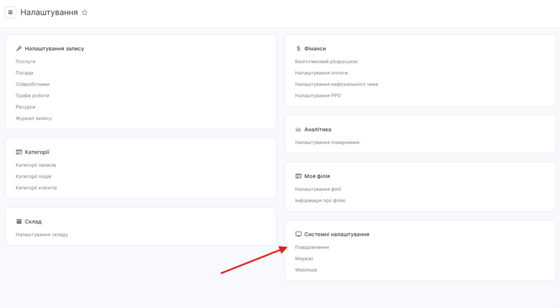Open Безготівковий розрахунок settings
Screen dimensions: 560x308
326,62
